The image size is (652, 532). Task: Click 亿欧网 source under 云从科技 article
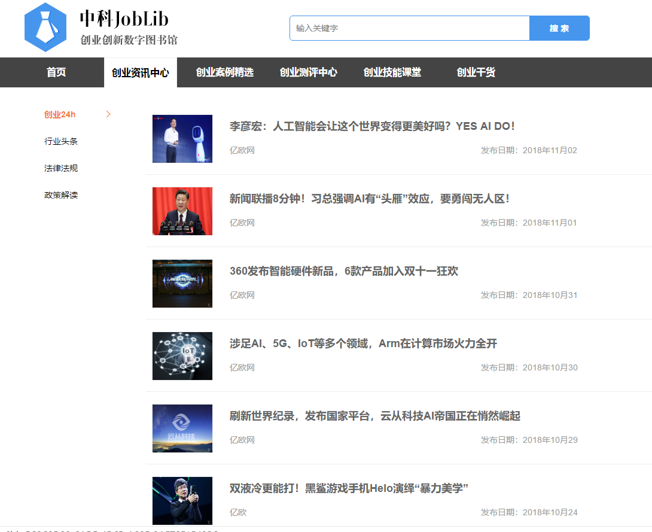point(242,440)
